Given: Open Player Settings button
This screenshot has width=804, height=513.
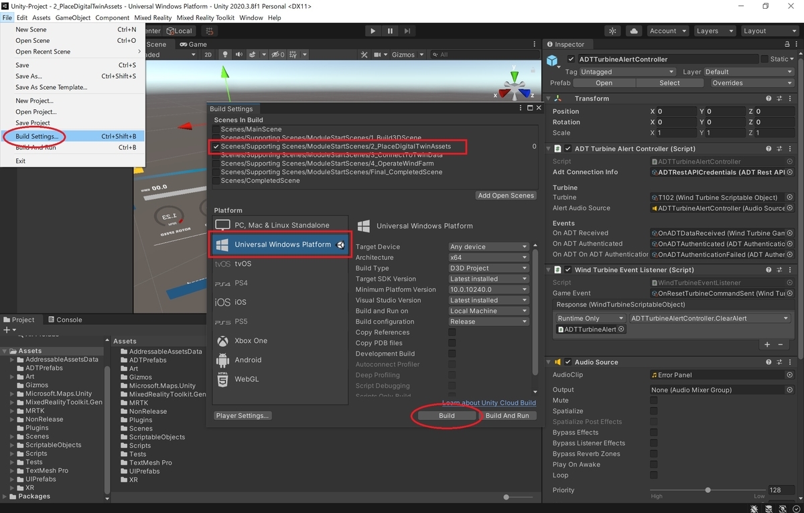Looking at the screenshot, I should 243,415.
